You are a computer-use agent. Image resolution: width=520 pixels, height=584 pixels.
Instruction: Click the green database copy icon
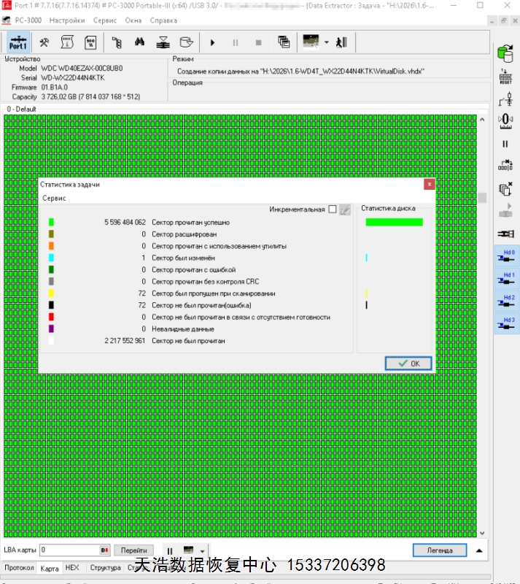click(x=505, y=54)
